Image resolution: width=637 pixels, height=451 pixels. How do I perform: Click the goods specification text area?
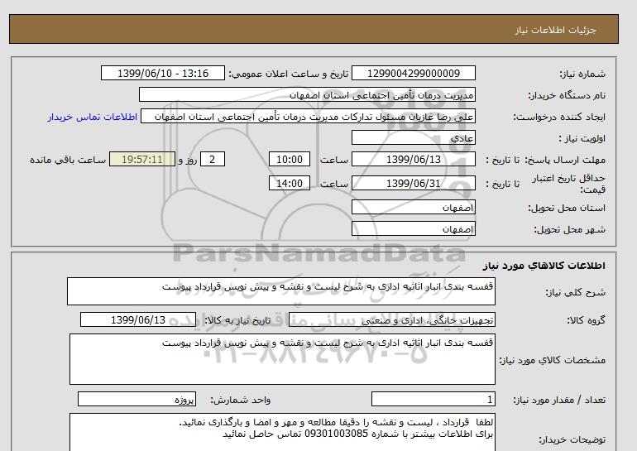[282, 359]
